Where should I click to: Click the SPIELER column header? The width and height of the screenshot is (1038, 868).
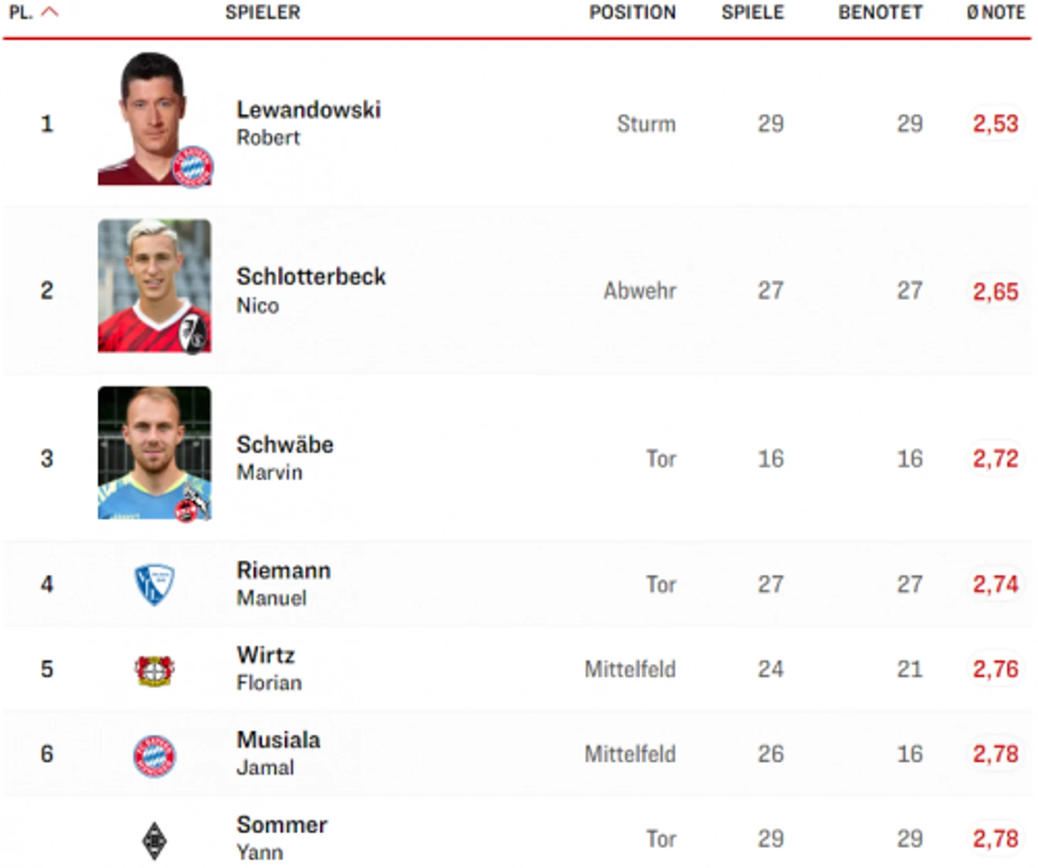point(262,13)
